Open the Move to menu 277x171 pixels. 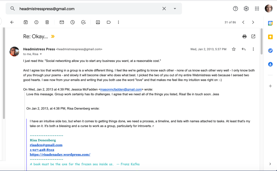[x=98, y=22]
